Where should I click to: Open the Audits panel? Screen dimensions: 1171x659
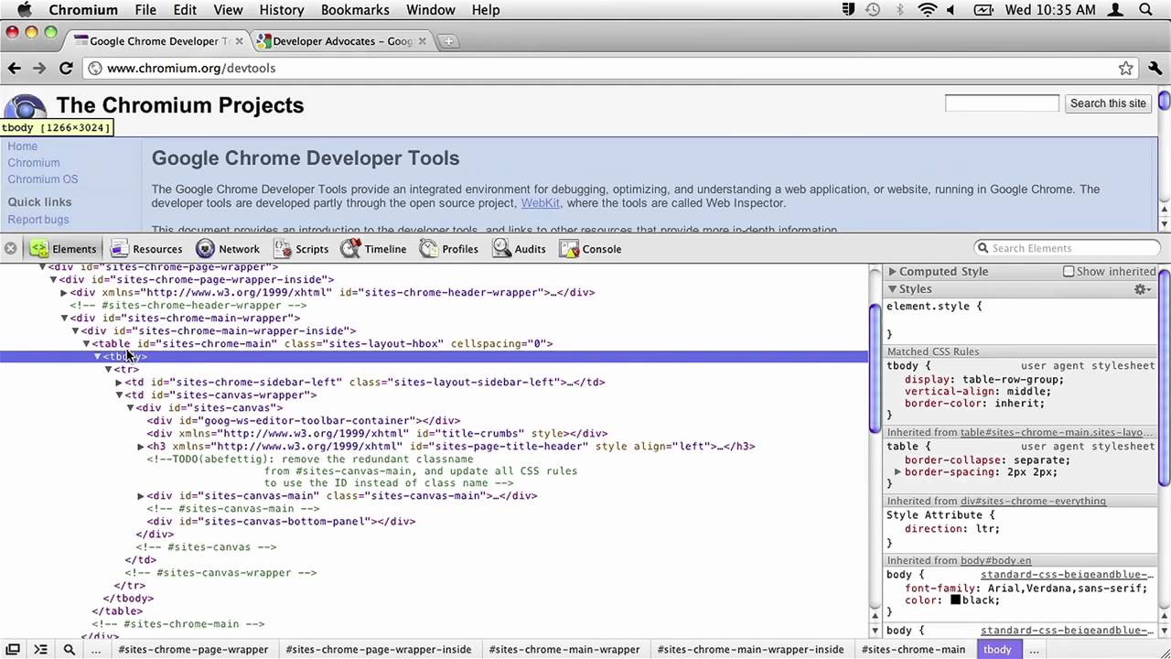(519, 249)
